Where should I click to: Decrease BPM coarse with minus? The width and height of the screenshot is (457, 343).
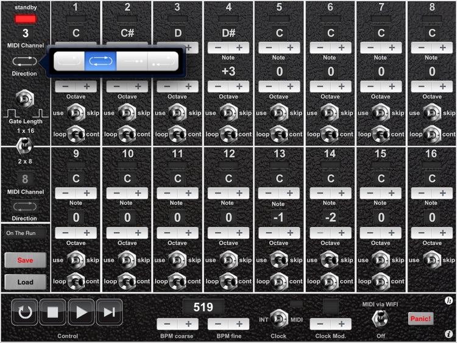point(167,324)
